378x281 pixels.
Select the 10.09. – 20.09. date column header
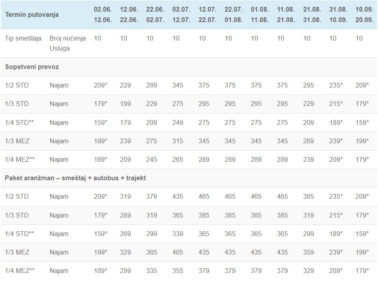(364, 14)
